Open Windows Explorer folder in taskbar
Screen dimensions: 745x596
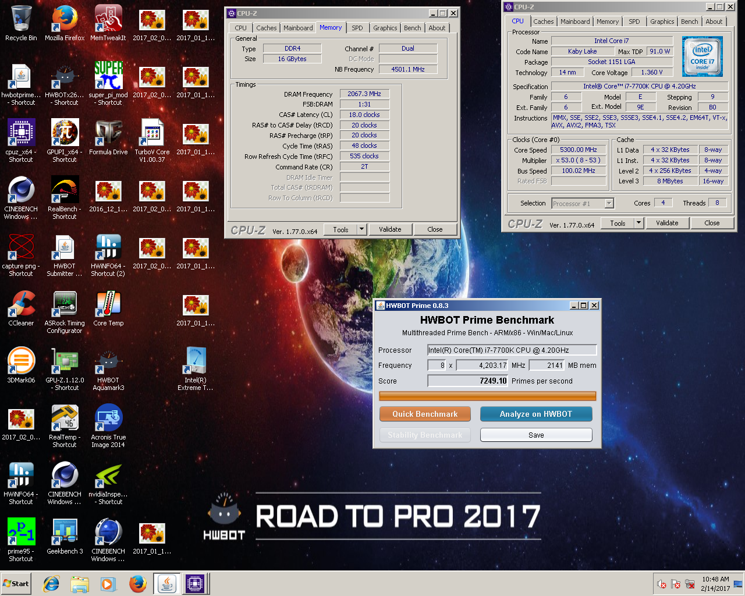tap(80, 584)
